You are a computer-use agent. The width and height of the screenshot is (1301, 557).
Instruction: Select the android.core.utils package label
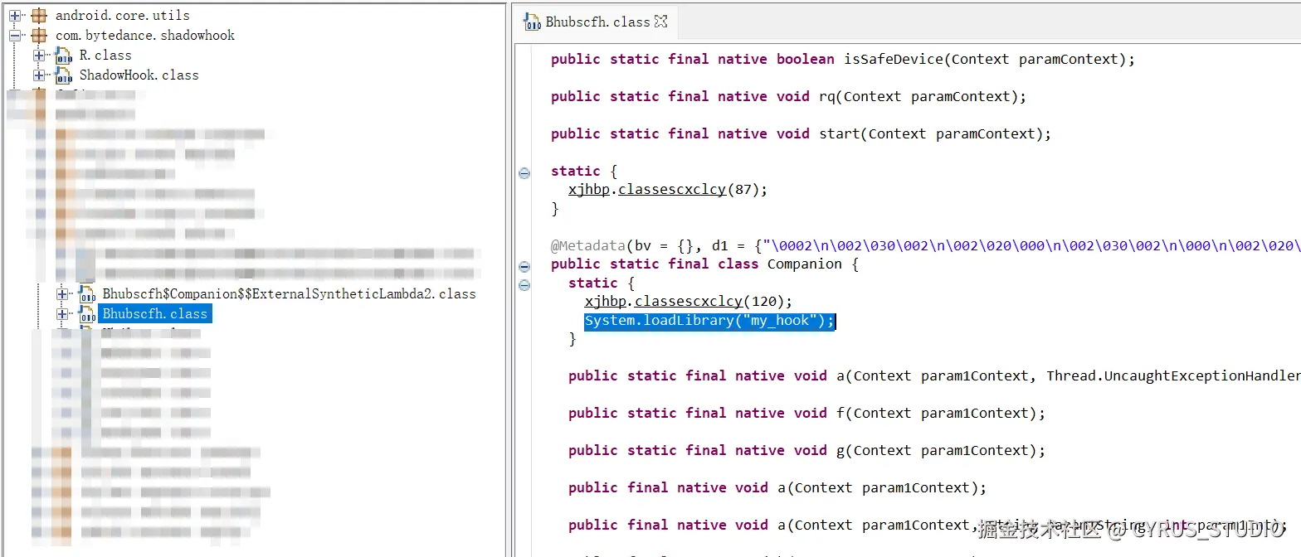[122, 15]
